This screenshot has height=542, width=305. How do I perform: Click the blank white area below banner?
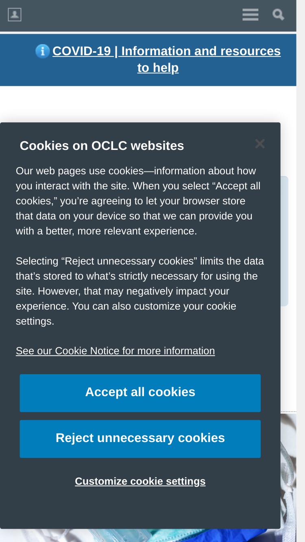click(148, 104)
